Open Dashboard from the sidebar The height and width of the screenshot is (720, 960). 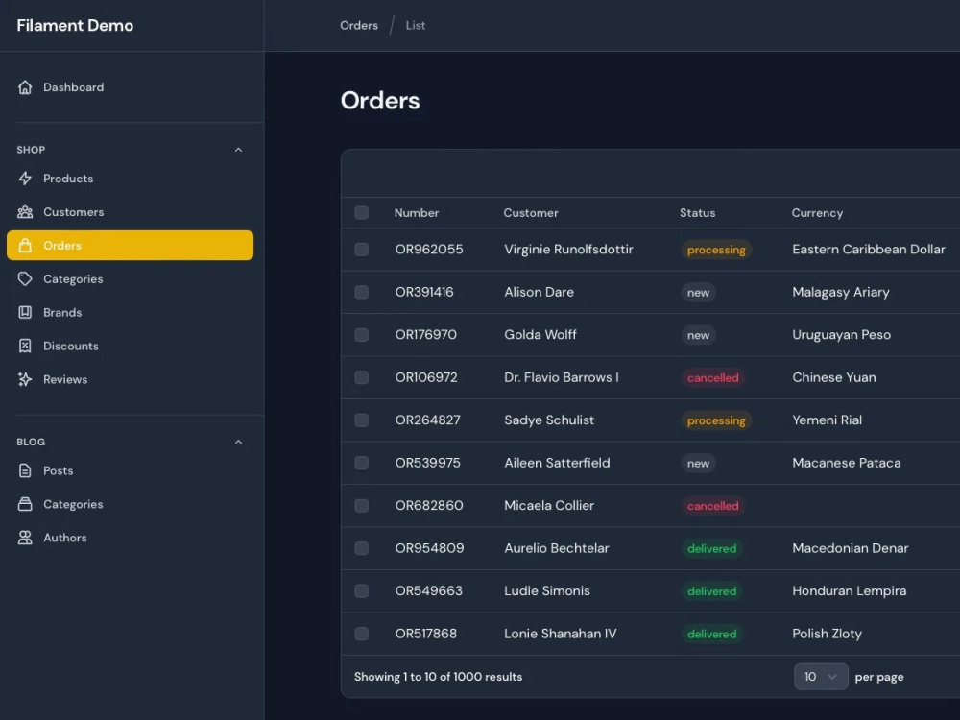[130, 87]
